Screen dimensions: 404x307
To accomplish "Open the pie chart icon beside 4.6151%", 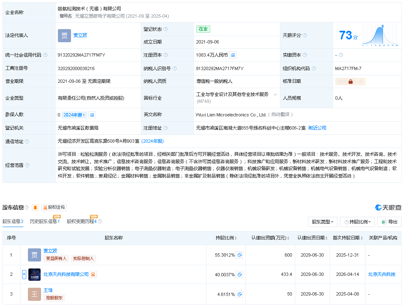I will tap(239, 294).
